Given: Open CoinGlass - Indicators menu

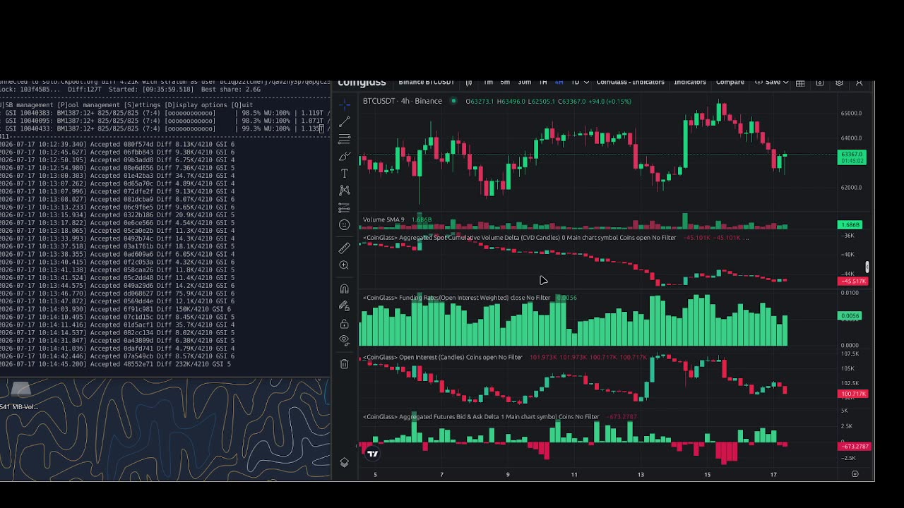Looking at the screenshot, I should 630,83.
